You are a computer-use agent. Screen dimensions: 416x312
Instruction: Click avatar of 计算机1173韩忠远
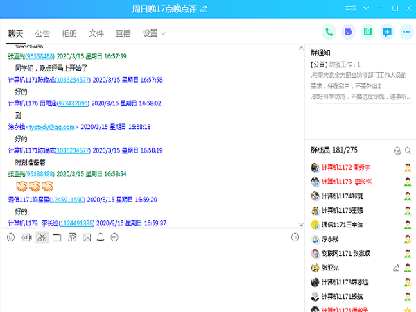click(x=315, y=282)
